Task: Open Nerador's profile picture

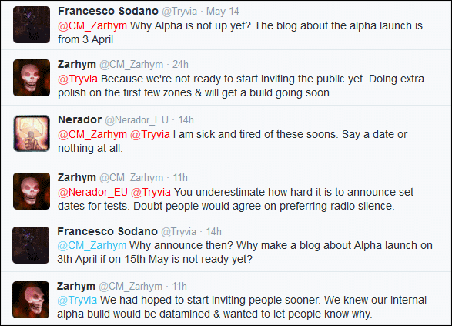Action: click(32, 133)
